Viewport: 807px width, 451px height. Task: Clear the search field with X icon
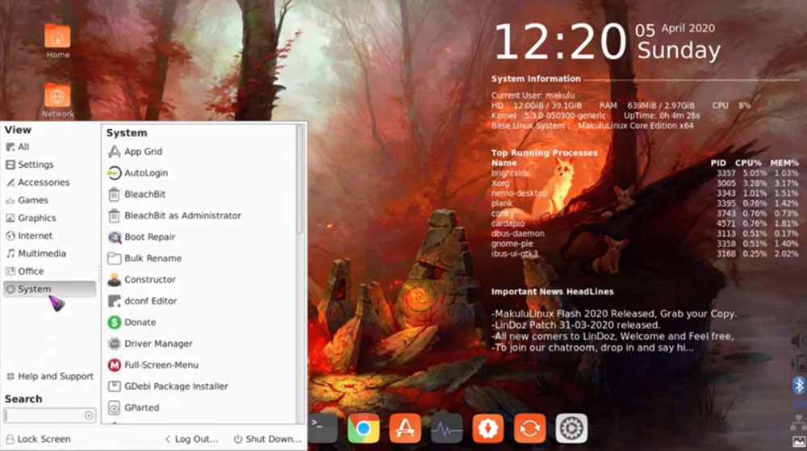pos(89,416)
